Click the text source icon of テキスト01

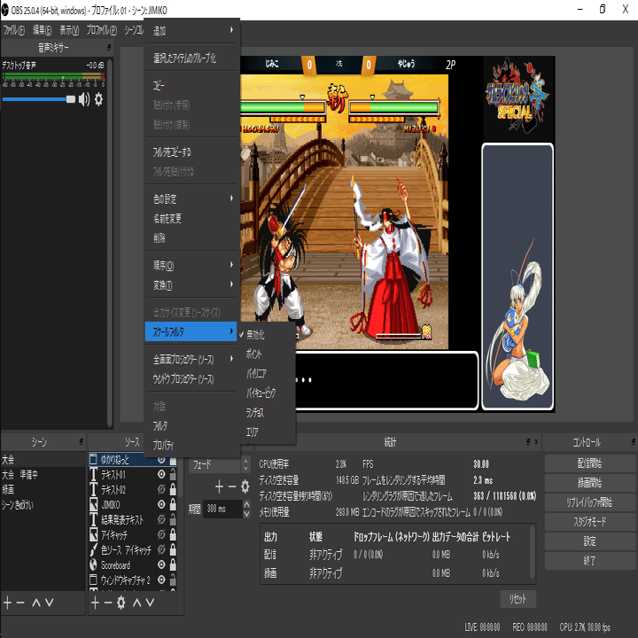(93, 474)
